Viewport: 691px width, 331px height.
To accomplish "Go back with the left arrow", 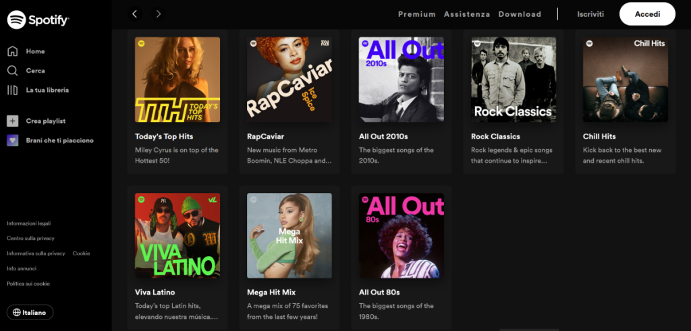I will (x=135, y=14).
